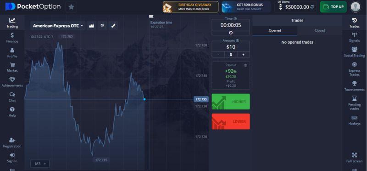Open the Market shopping cart
Viewport: 367px width, 171px height.
(x=12, y=68)
